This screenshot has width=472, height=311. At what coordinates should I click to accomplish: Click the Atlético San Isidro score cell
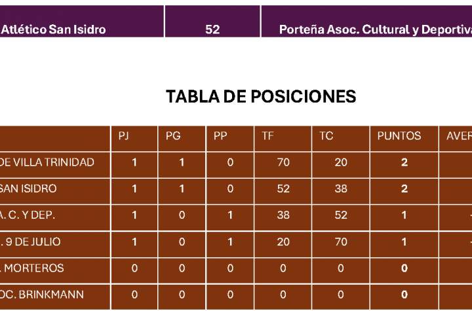[82, 22]
